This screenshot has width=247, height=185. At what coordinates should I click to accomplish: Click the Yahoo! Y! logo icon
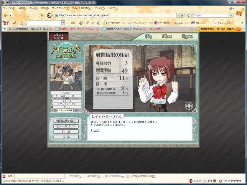pos(5,23)
